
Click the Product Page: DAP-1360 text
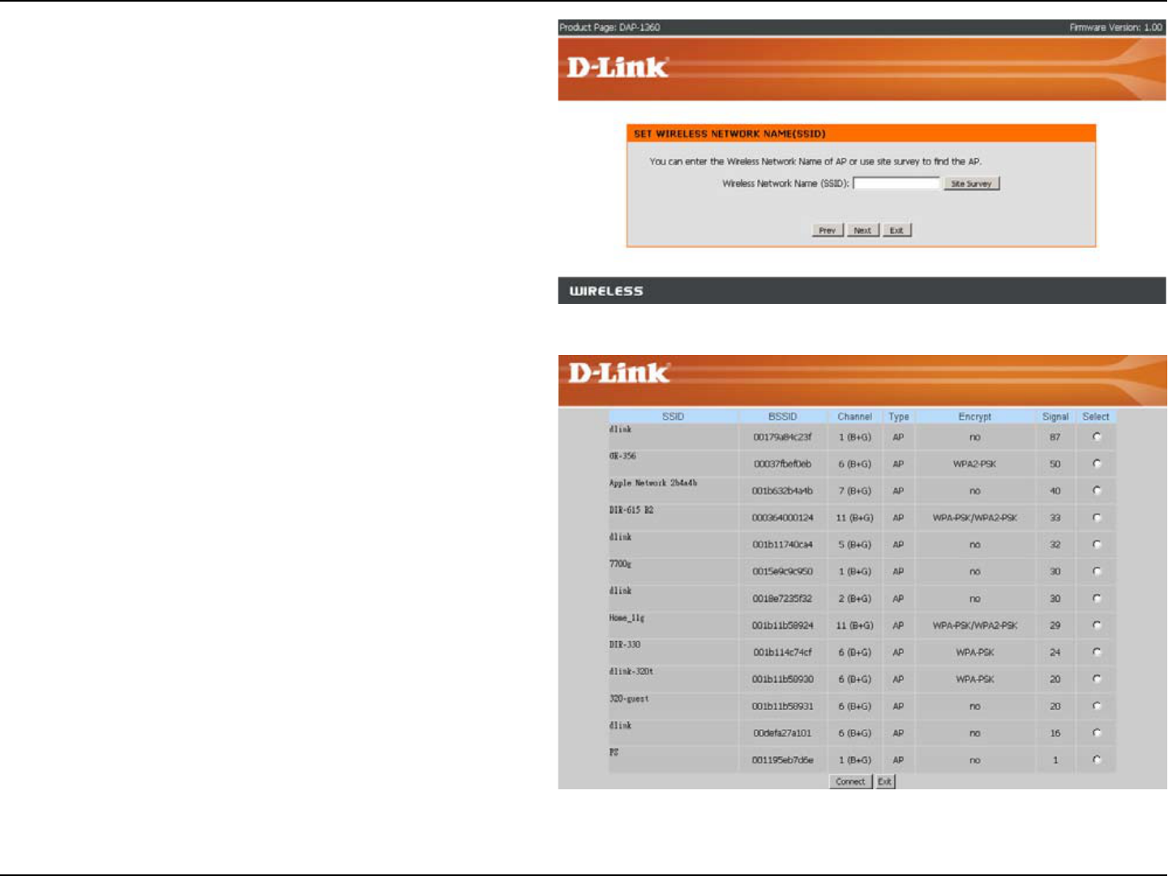pos(610,28)
